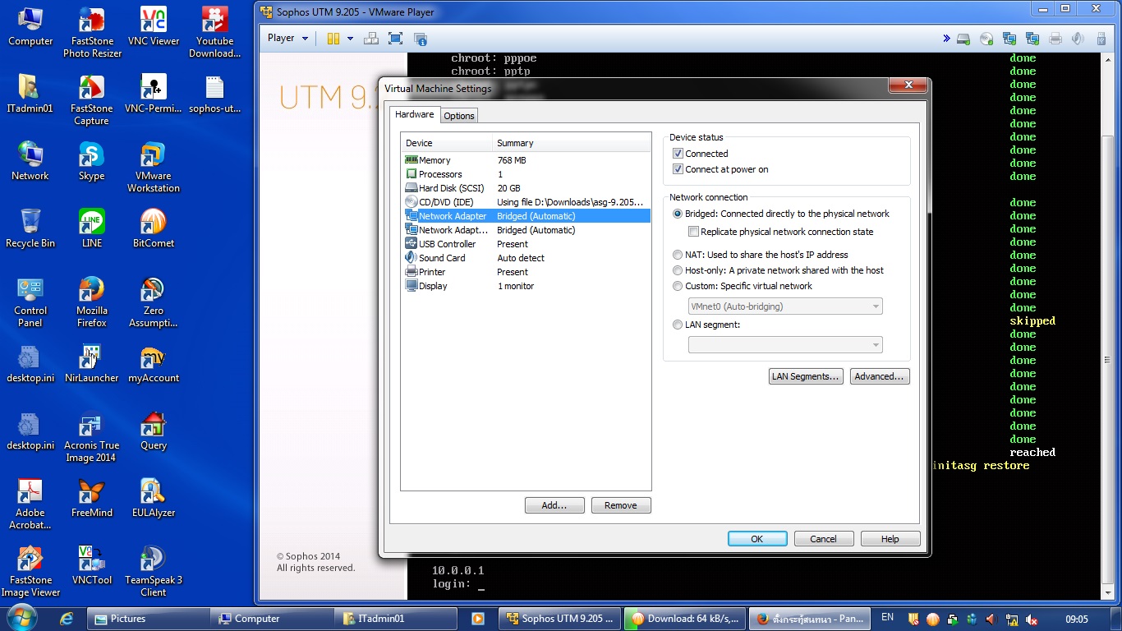Select the EULAlyzer desktop icon
Image resolution: width=1122 pixels, height=631 pixels.
click(x=154, y=498)
